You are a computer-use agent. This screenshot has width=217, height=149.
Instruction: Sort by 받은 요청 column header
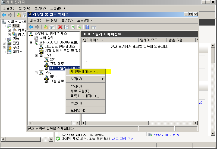tap(181, 40)
